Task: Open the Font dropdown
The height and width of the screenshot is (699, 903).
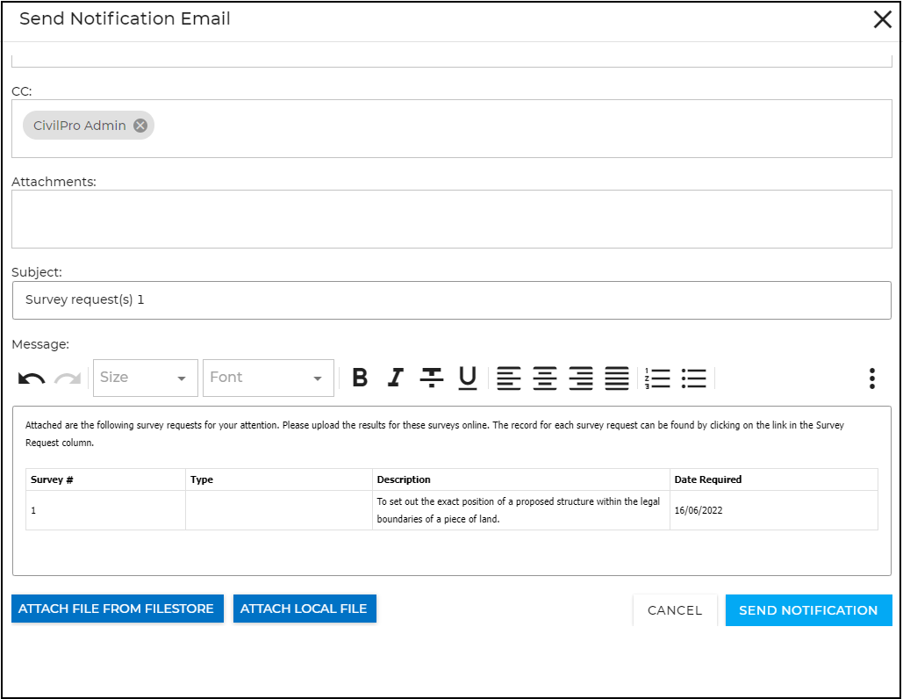Action: [268, 378]
